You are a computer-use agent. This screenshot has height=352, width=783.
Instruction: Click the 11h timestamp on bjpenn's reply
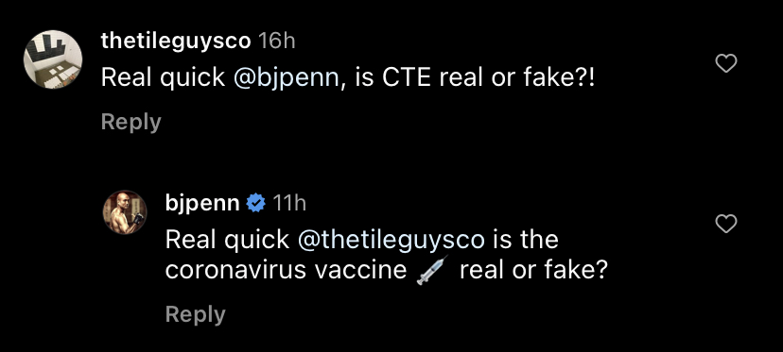point(289,204)
